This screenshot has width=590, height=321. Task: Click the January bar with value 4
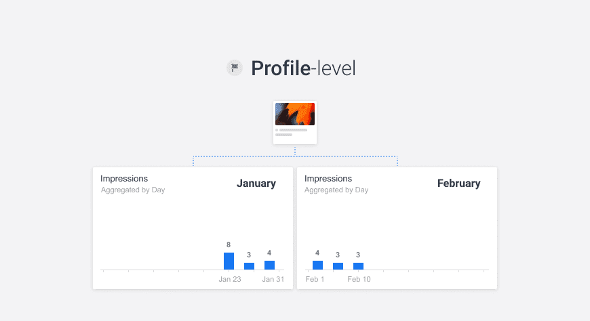(x=269, y=265)
